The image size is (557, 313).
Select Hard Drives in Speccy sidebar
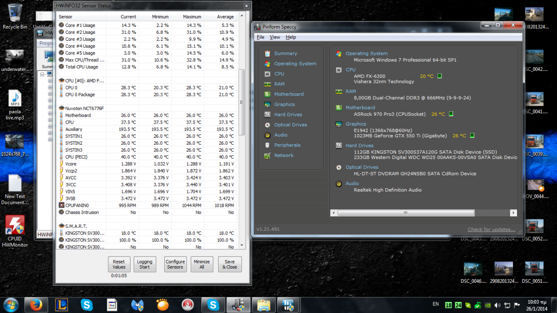click(288, 115)
